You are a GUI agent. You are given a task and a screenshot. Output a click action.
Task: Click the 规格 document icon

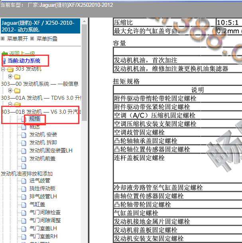[x=24, y=119]
